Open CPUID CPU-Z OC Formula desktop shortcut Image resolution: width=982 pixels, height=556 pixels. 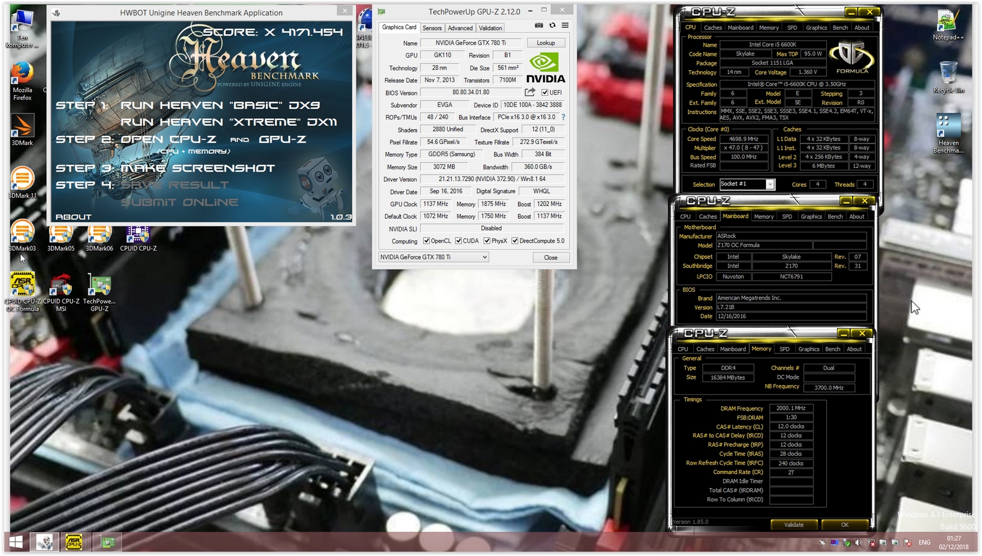click(22, 292)
